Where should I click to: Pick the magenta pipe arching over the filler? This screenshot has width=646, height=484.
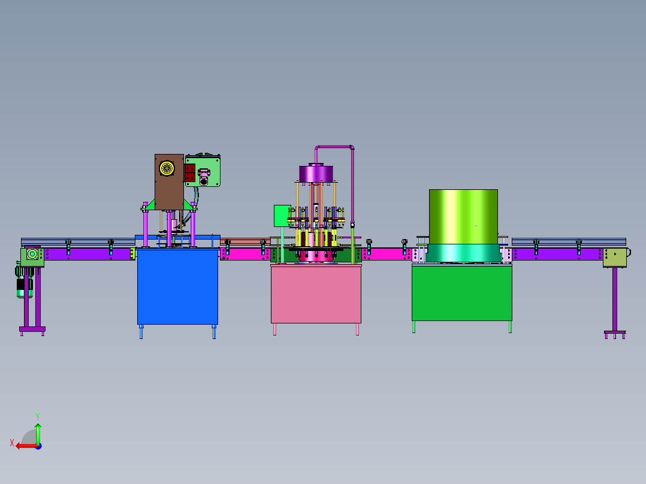334,147
